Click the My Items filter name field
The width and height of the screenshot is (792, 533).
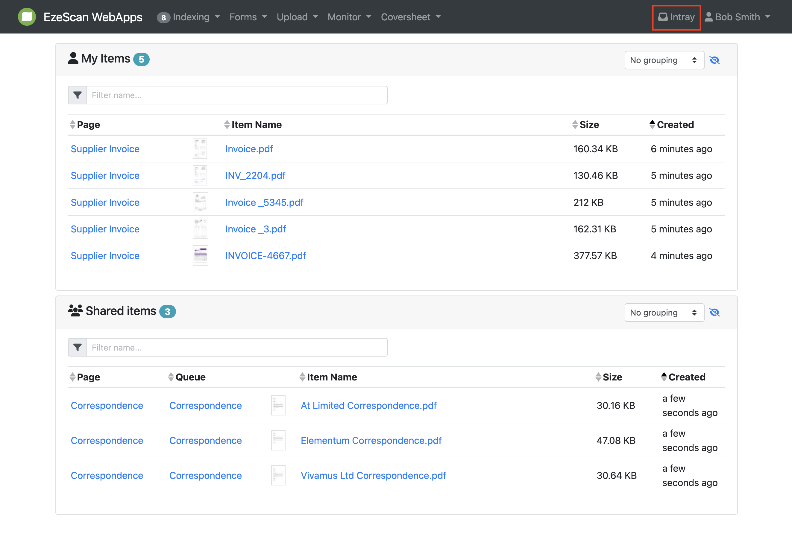[x=237, y=95]
